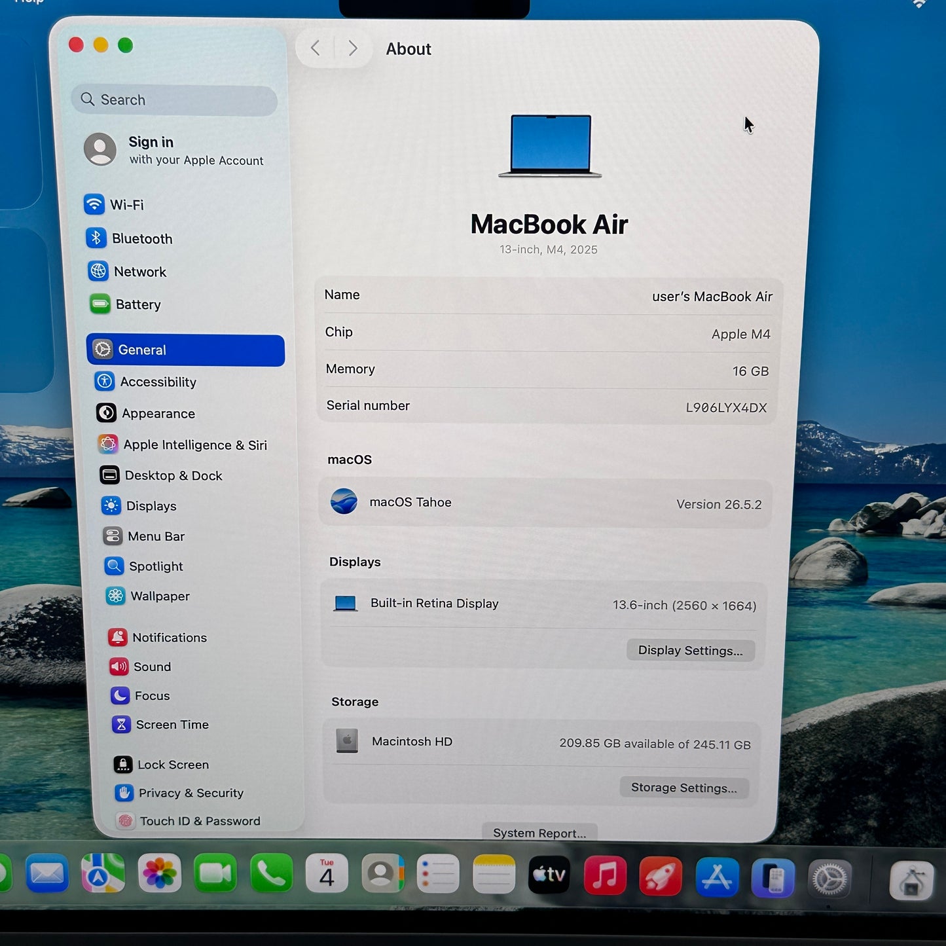946x946 pixels.
Task: Open the red rocket app in Dock
Action: tap(661, 876)
